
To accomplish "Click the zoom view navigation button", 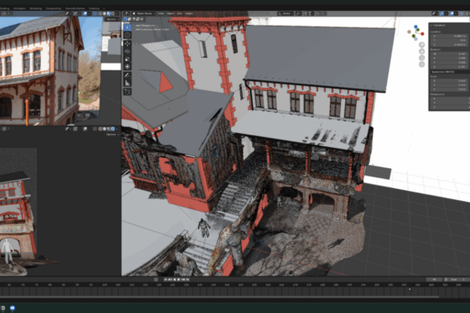I will coord(421,45).
